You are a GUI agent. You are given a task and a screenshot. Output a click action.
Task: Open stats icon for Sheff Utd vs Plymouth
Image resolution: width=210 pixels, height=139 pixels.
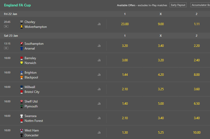pyautogui.click(x=99, y=104)
